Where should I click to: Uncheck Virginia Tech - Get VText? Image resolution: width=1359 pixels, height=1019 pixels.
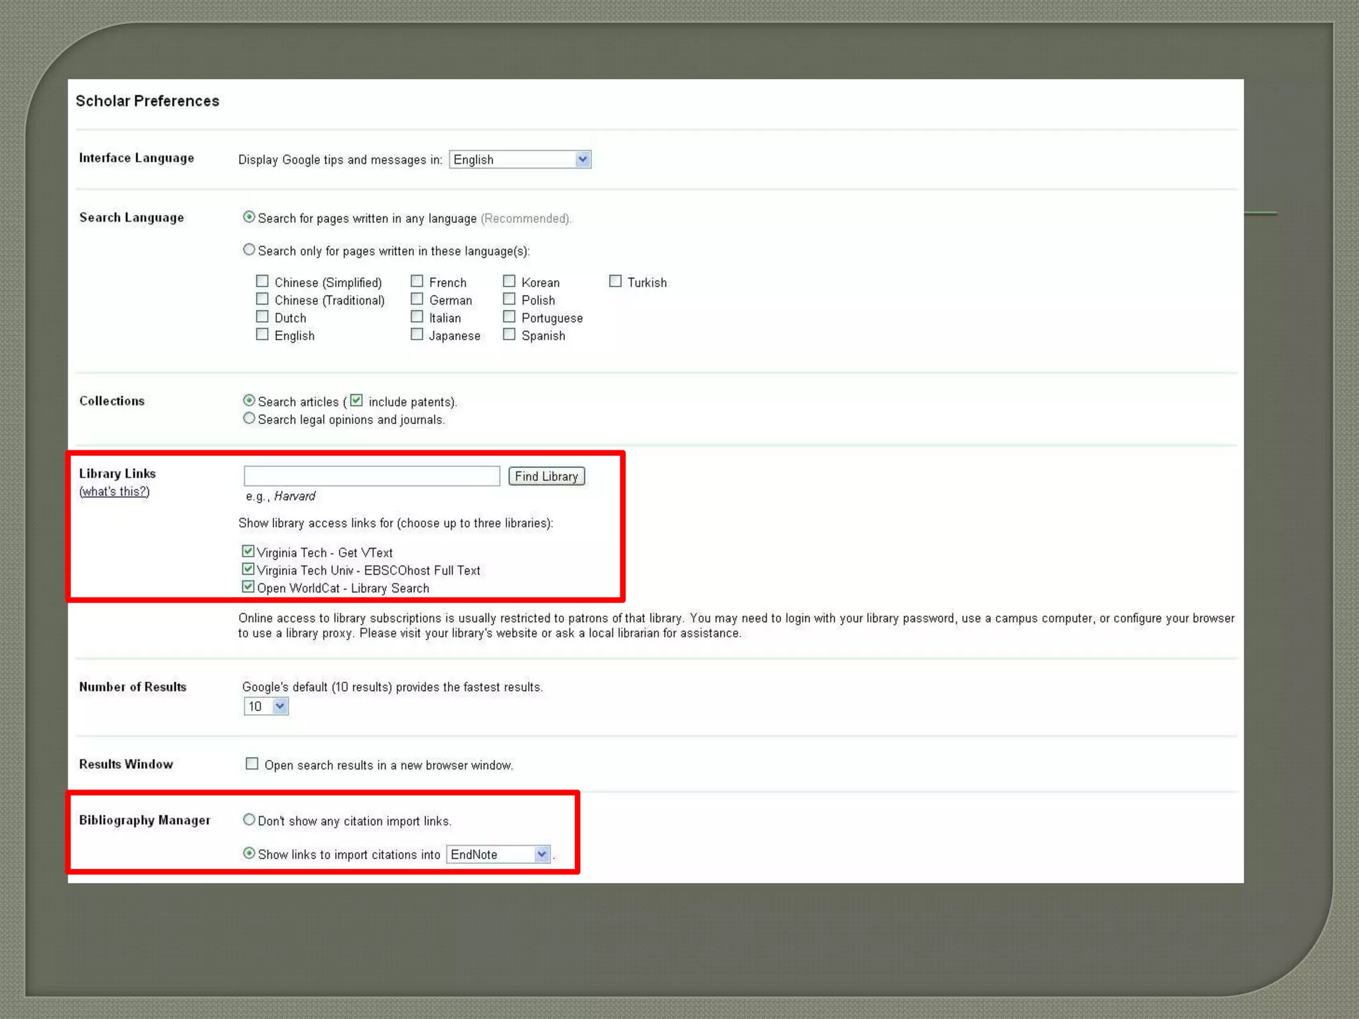click(248, 551)
